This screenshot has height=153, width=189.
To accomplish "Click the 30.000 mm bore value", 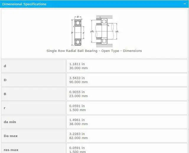I will [x=78, y=68].
